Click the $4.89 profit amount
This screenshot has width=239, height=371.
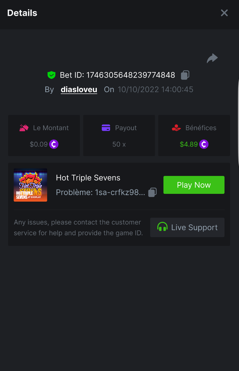click(x=189, y=144)
